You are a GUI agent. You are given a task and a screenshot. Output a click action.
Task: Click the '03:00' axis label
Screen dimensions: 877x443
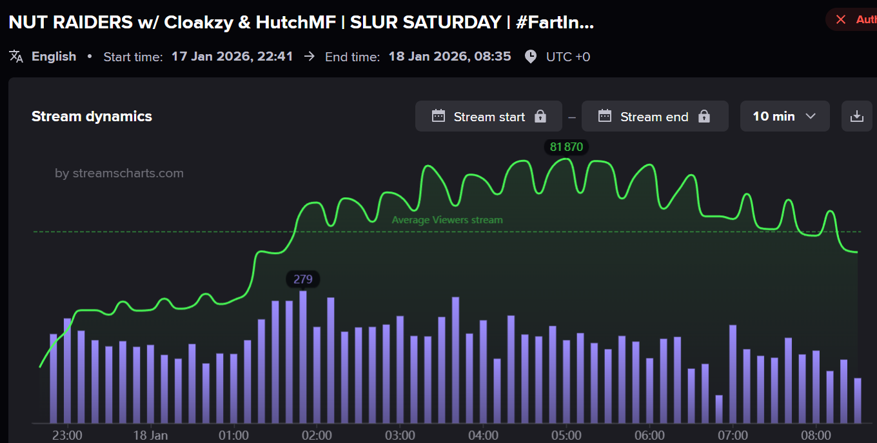pos(400,435)
